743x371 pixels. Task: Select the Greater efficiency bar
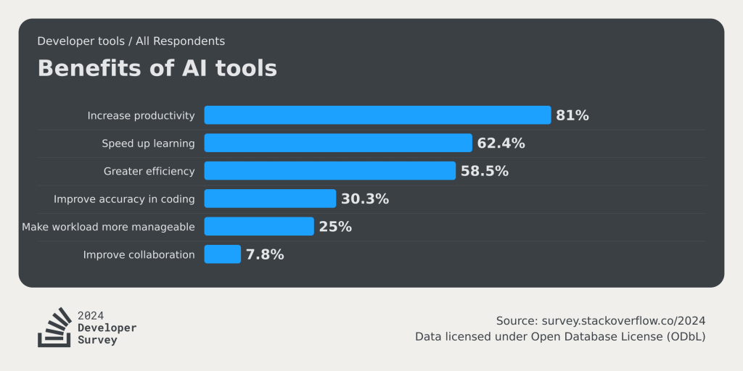pyautogui.click(x=329, y=171)
